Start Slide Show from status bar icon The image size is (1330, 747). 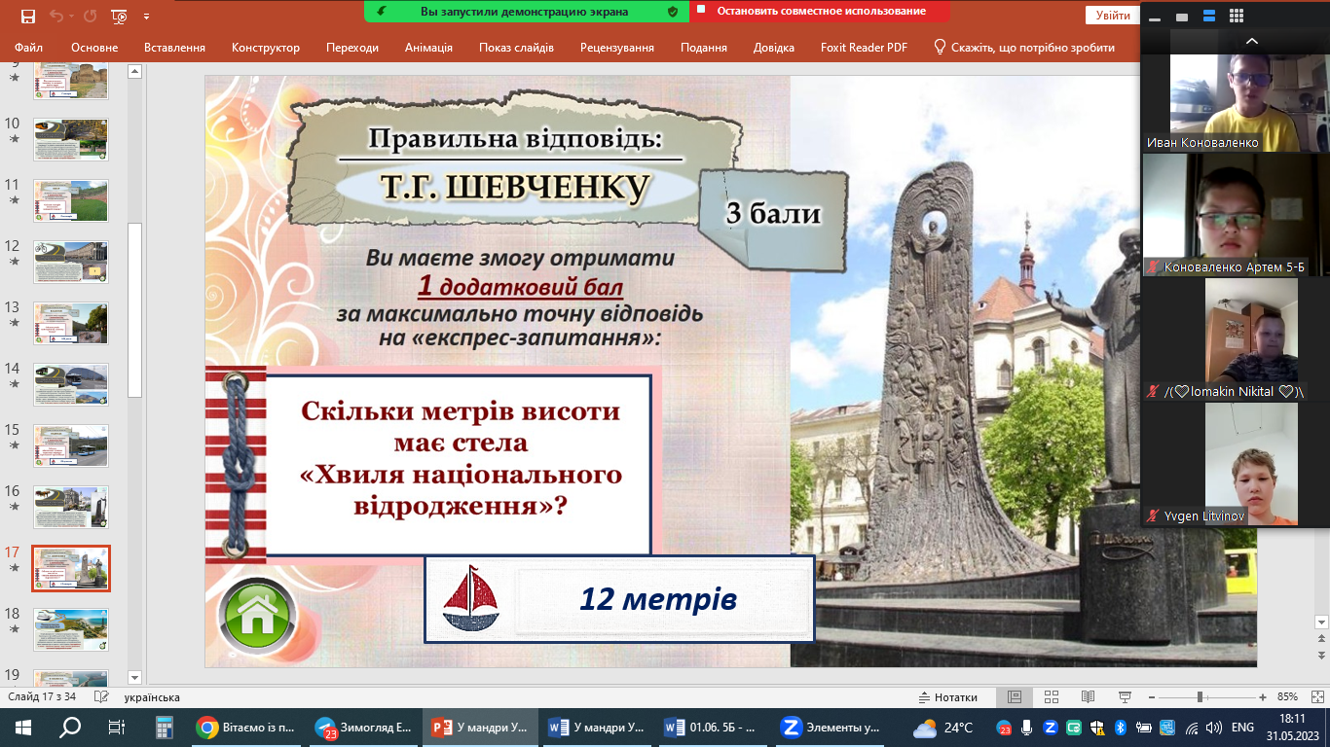(x=1126, y=697)
